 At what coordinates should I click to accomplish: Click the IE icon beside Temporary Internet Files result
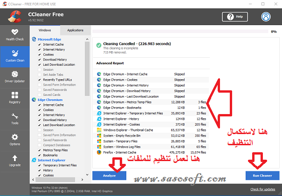tap(99, 113)
